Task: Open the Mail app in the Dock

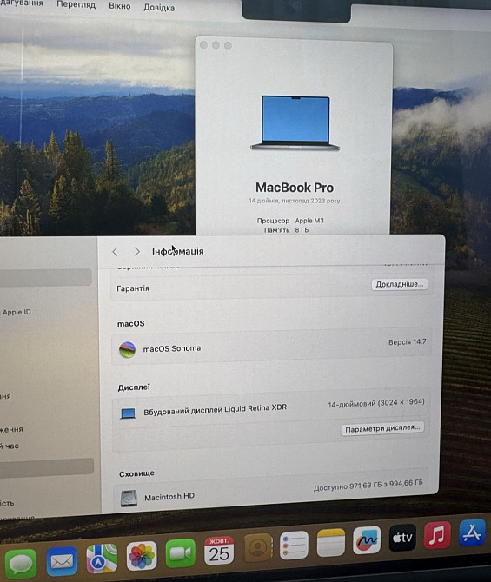Action: pyautogui.click(x=62, y=561)
